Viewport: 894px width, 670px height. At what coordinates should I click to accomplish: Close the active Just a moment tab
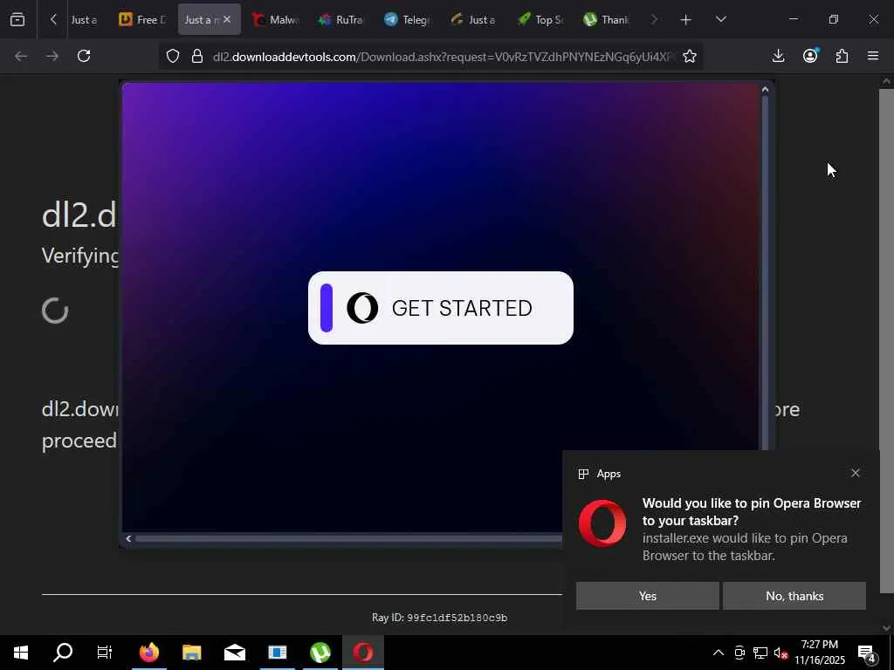227,19
